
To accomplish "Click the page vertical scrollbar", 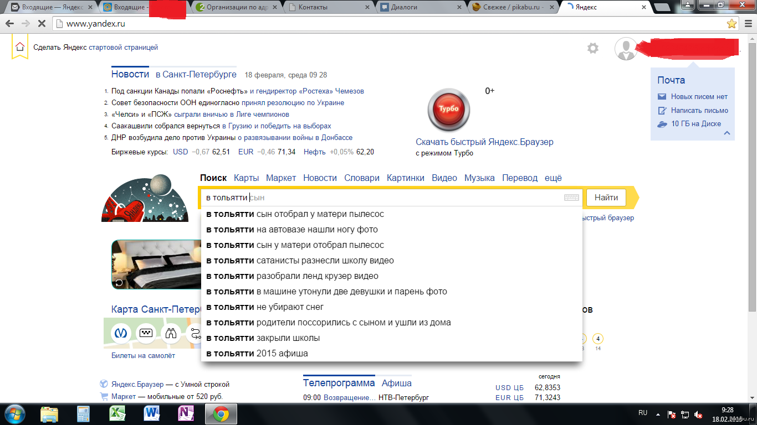I will pos(753,177).
